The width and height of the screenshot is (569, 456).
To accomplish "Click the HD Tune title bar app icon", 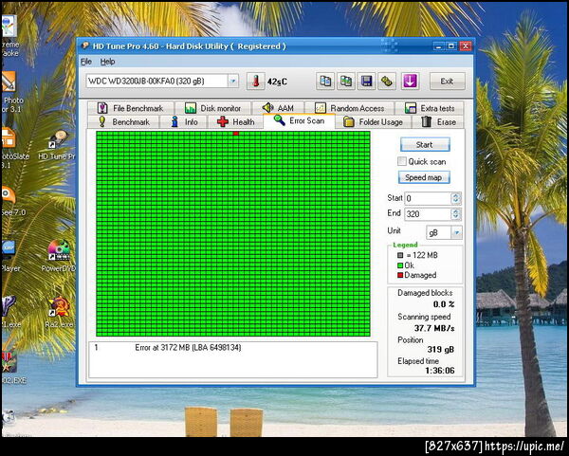I will click(x=85, y=46).
